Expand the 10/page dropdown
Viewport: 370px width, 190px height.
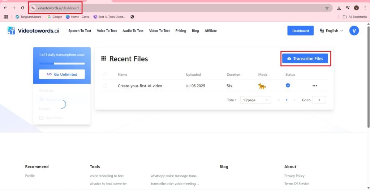[255, 100]
